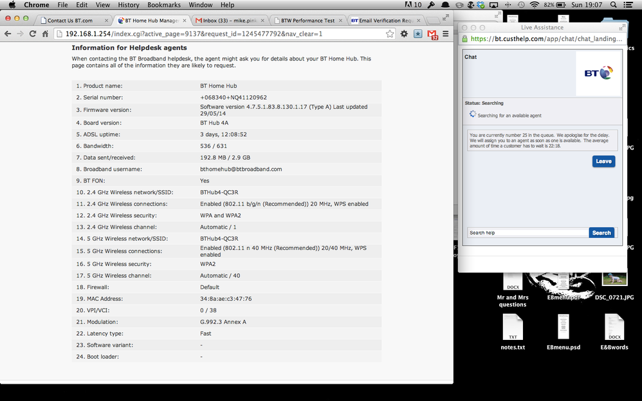Open the Gmail checker extension icon

(432, 34)
